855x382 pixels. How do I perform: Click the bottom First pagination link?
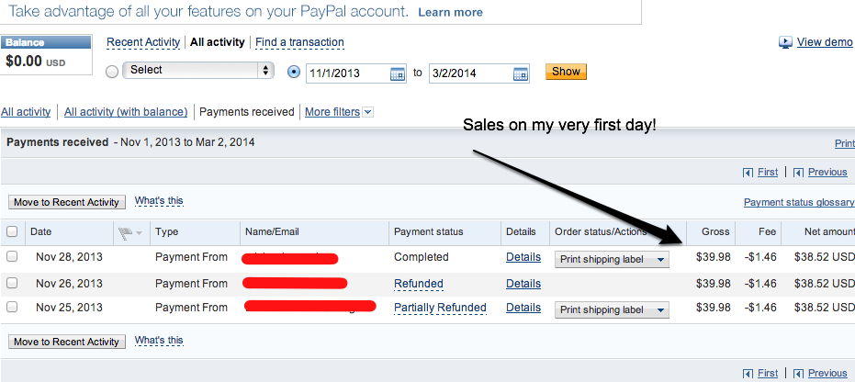[x=768, y=374]
